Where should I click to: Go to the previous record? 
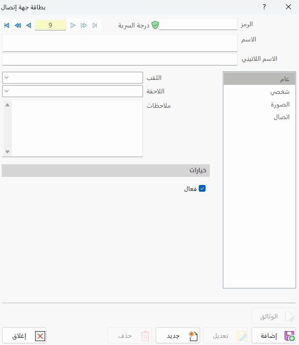pos(29,25)
